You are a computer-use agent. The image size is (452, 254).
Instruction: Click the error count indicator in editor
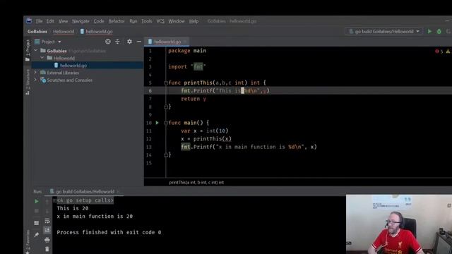pyautogui.click(x=439, y=52)
